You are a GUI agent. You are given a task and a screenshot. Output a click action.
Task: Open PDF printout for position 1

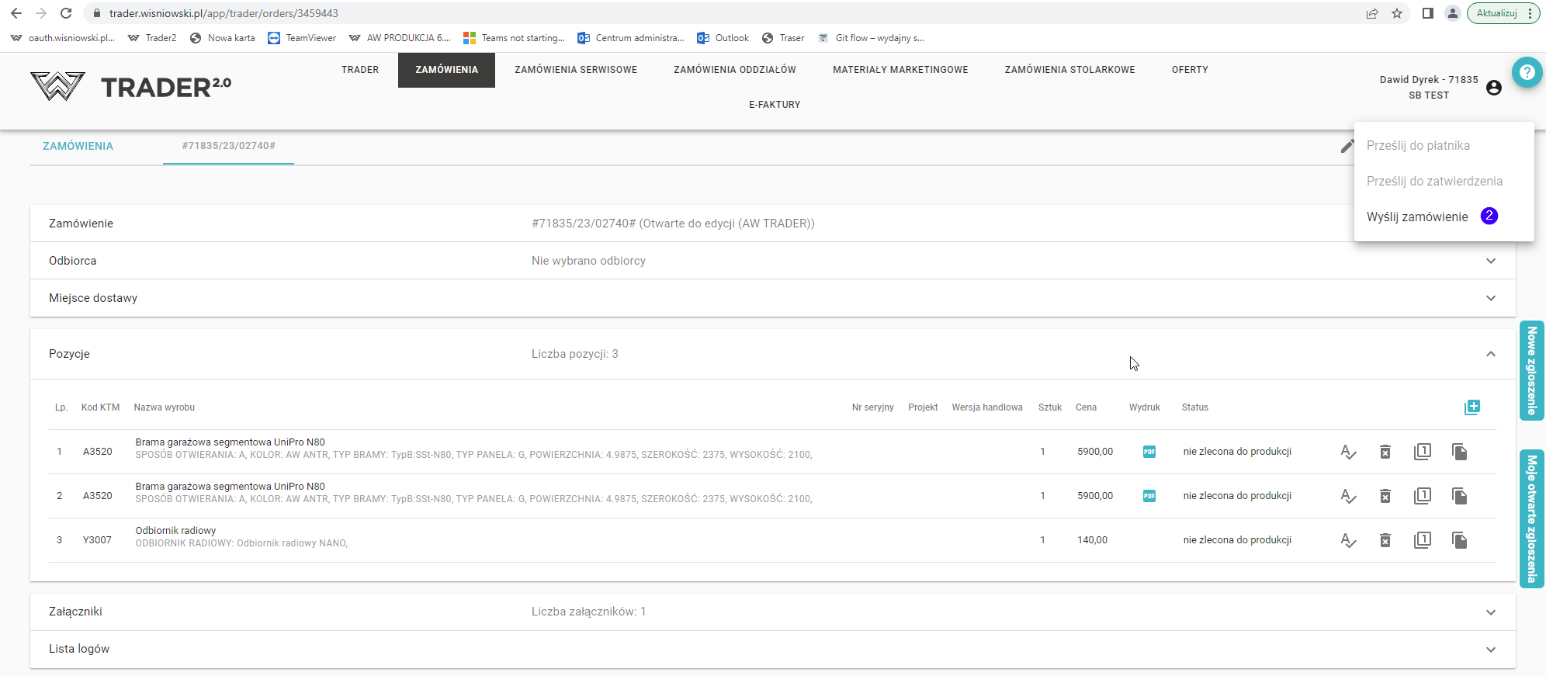[x=1149, y=452]
